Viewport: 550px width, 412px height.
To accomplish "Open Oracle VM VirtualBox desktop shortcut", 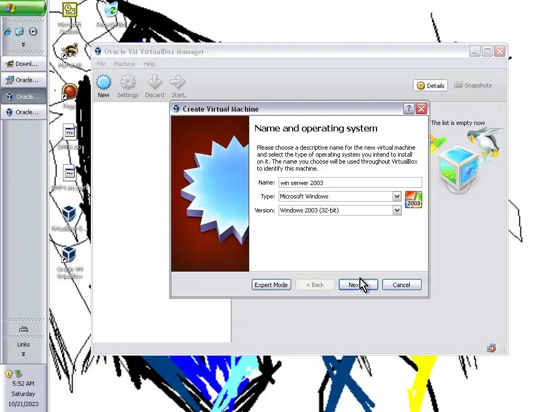I will 69,262.
